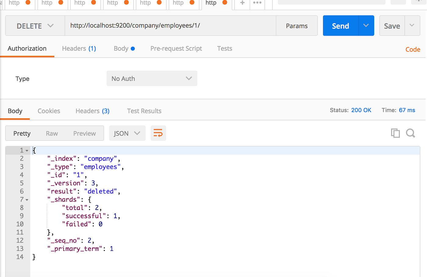
Task: Click the text wrap icon above the response
Action: point(158,133)
